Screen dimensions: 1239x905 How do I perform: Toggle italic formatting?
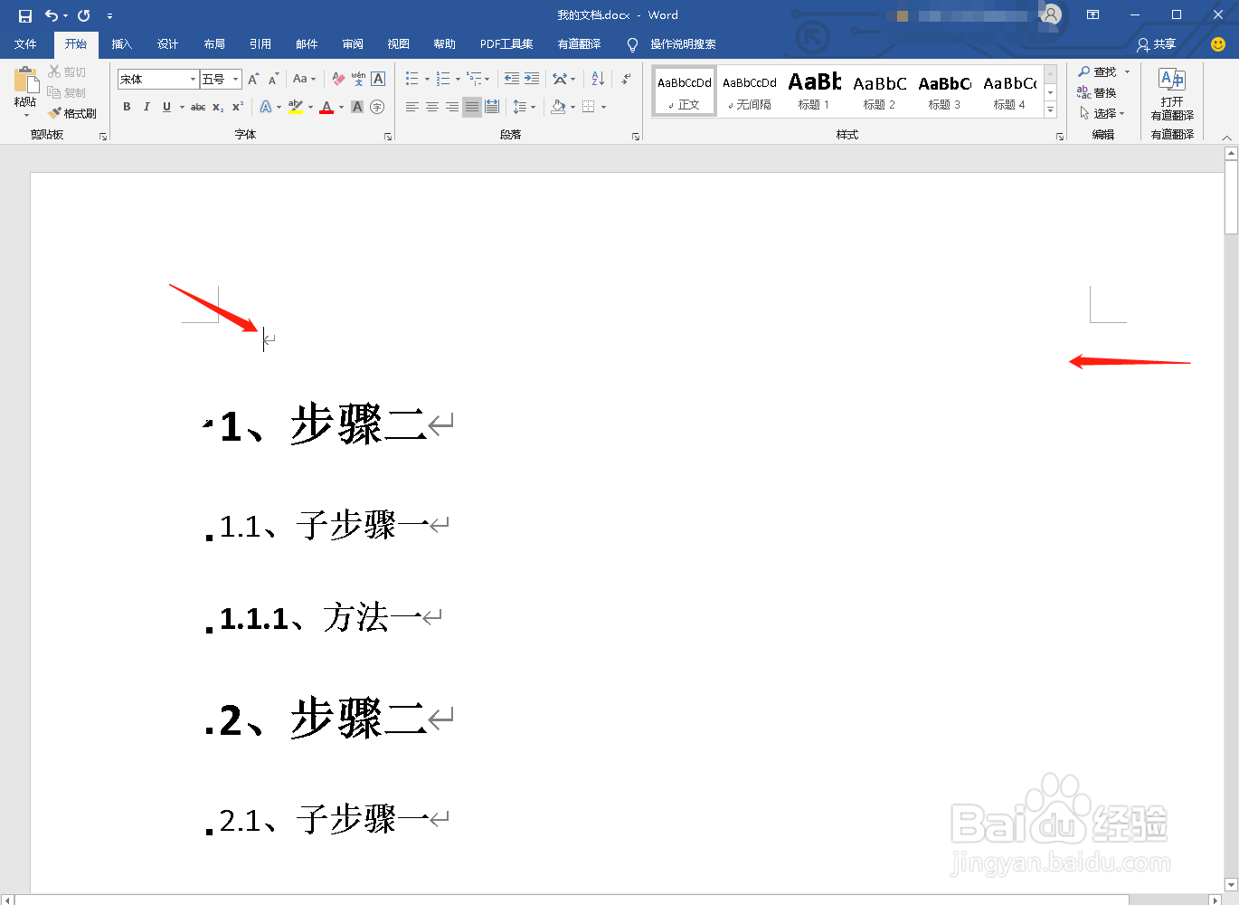(x=147, y=107)
